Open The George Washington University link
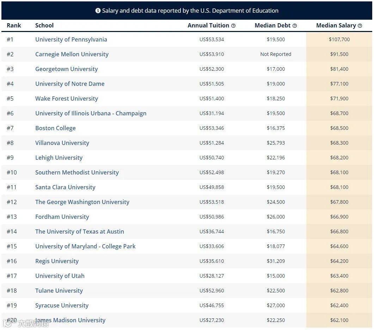Screen dimensions: 374x330 pyautogui.click(x=82, y=202)
